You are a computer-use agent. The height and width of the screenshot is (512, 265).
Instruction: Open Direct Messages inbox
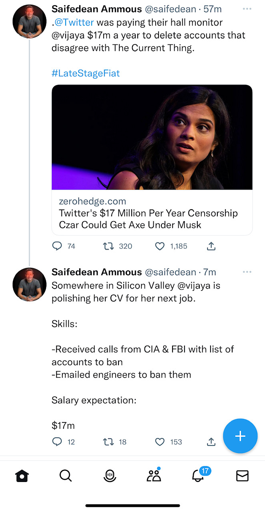click(242, 476)
